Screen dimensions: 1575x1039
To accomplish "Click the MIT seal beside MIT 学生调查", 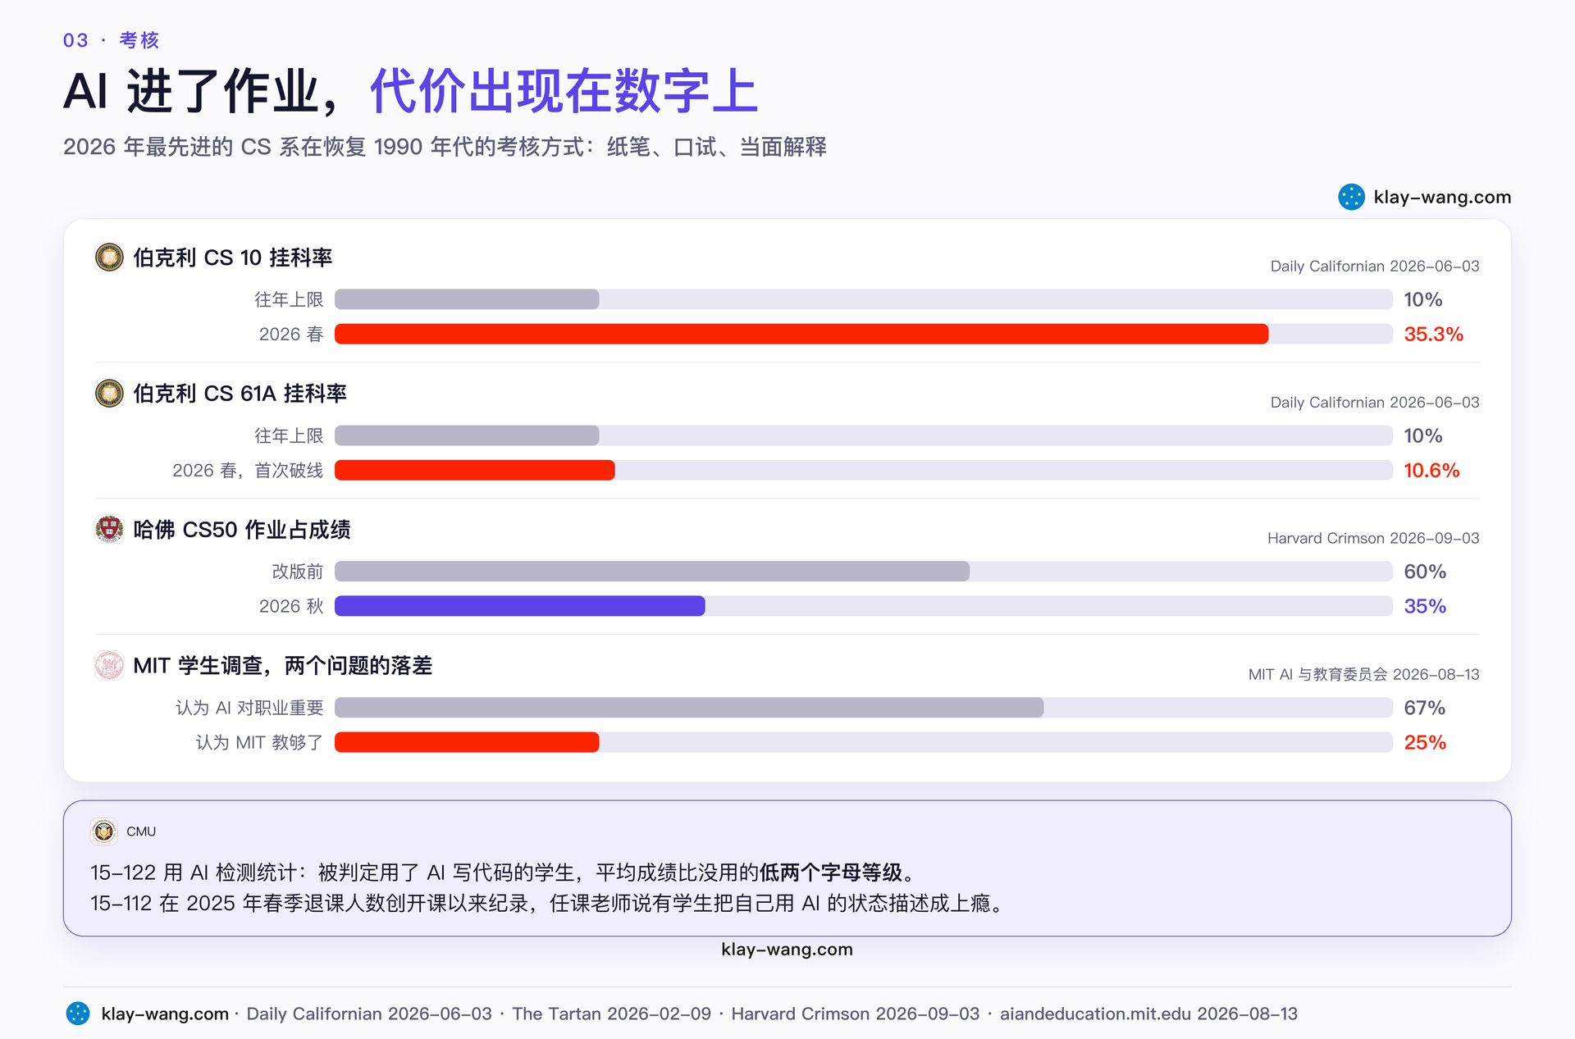I will click(109, 666).
